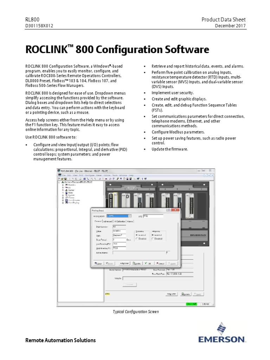Open the File menu
270x360 pixels.
point(64,175)
